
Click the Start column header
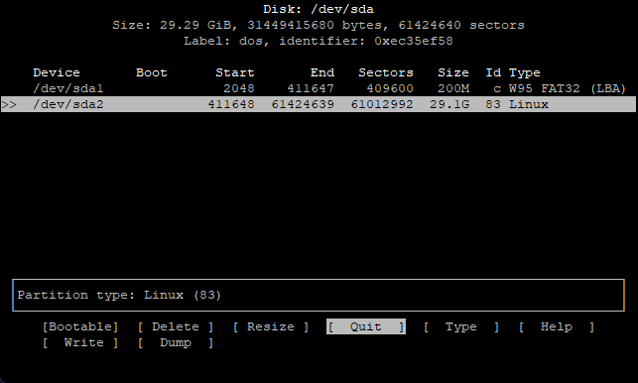pyautogui.click(x=235, y=72)
